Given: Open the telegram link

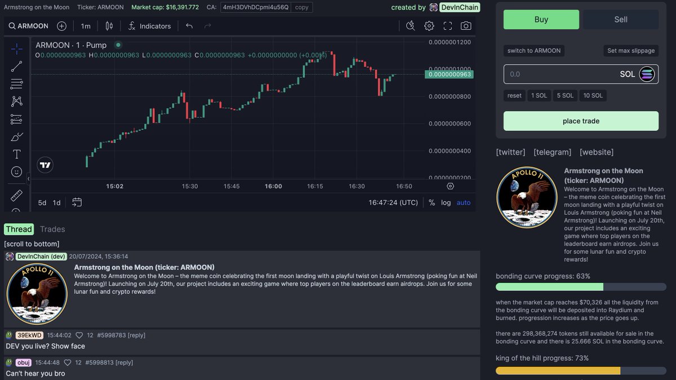Looking at the screenshot, I should tap(553, 152).
